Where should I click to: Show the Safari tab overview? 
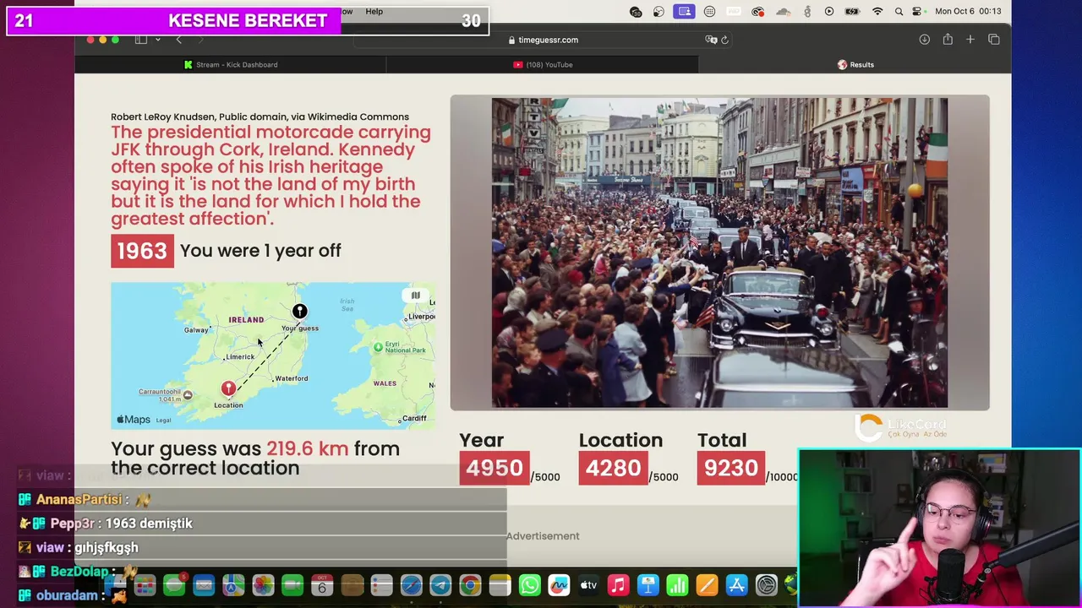click(x=994, y=40)
